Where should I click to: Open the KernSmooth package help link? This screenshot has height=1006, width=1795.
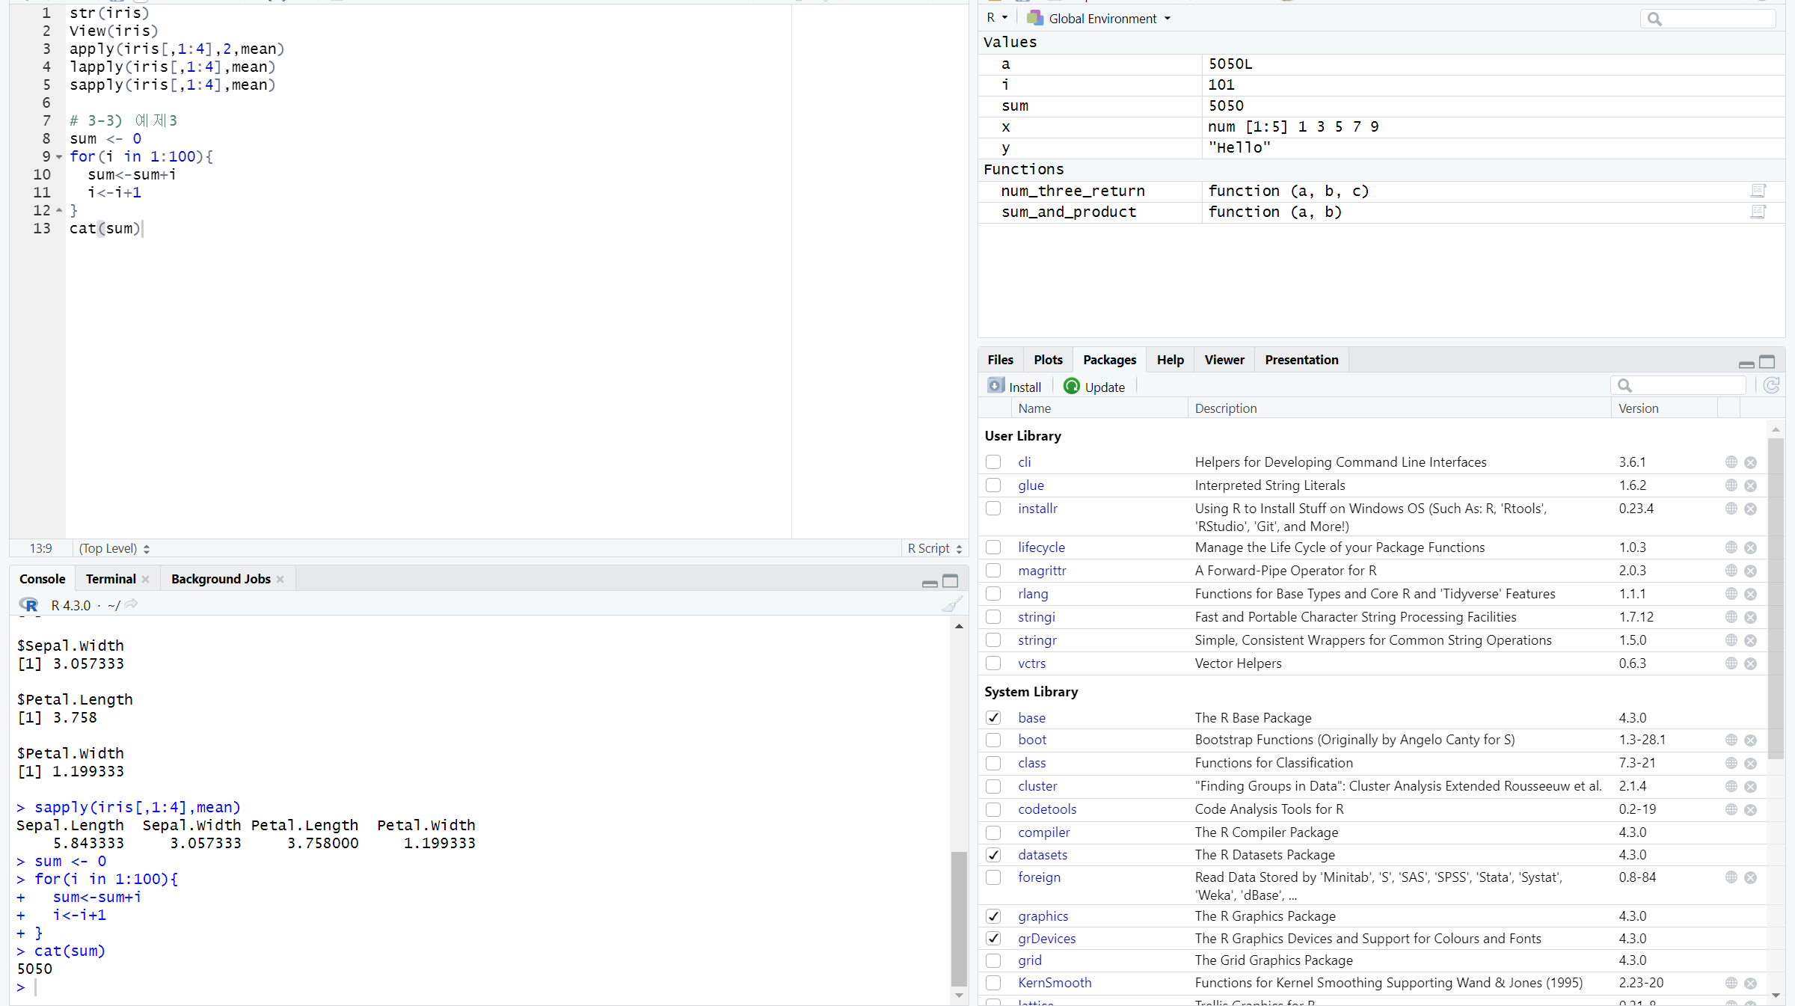pos(1054,983)
